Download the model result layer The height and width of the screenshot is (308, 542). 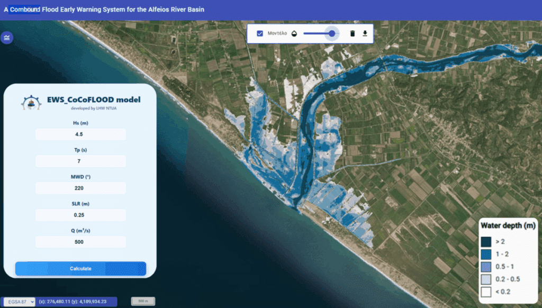point(365,34)
